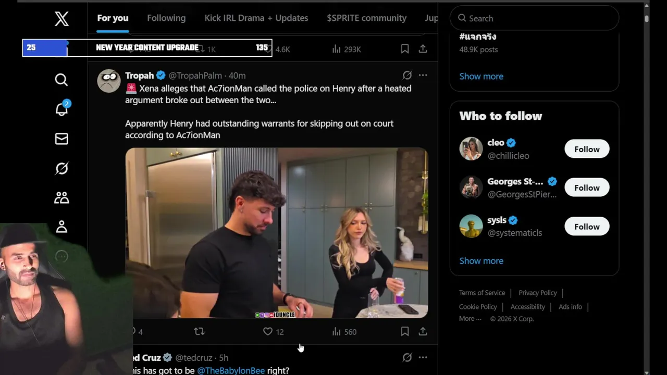Open Communities icon in sidebar

61,198
